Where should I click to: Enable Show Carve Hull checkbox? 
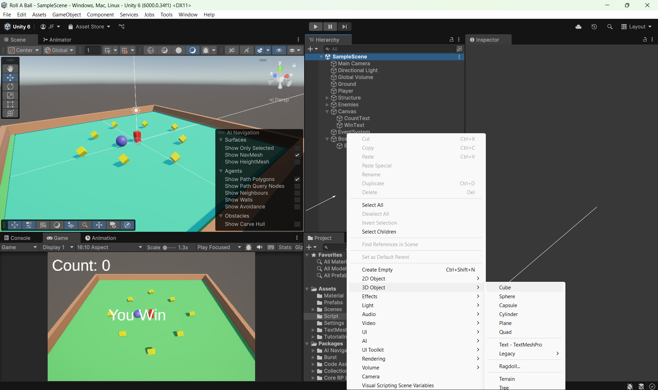pyautogui.click(x=297, y=224)
